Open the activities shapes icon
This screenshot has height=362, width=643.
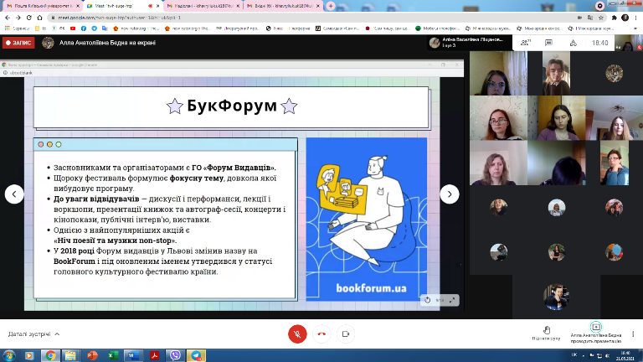tap(574, 43)
